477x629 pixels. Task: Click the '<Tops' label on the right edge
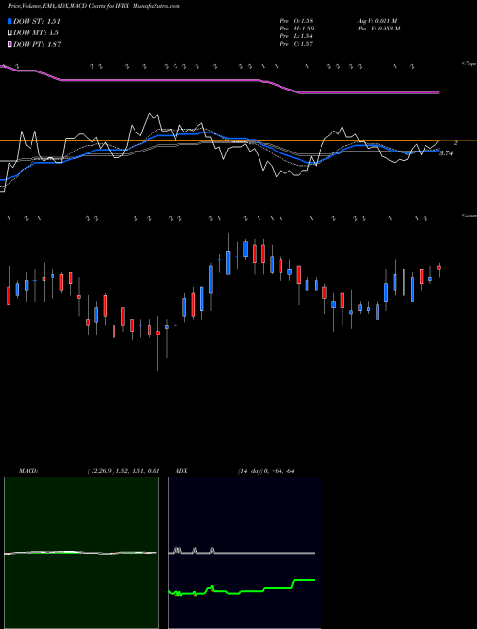468,64
